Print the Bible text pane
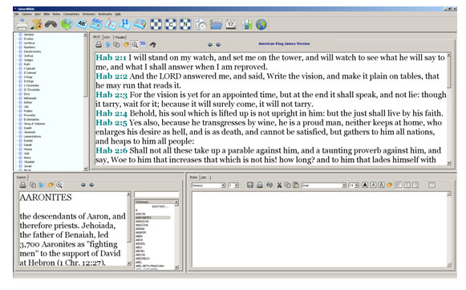The image size is (466, 290). (99, 45)
